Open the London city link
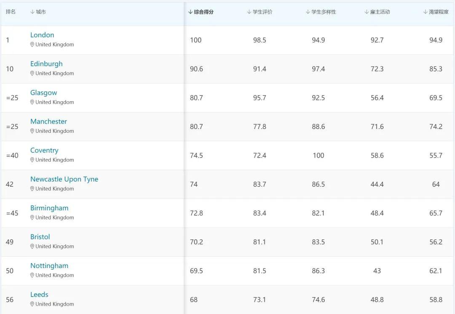 42,35
